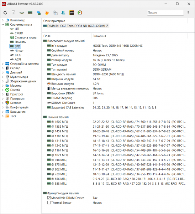Click the DRAM Stepping row

pos(114,98)
